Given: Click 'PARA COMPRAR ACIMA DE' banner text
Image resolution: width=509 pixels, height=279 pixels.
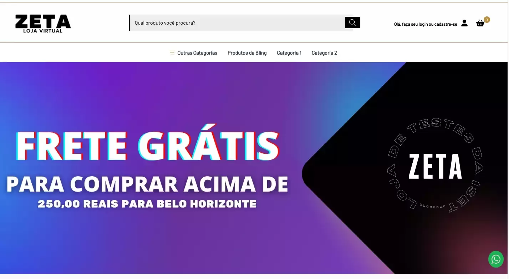Looking at the screenshot, I should [x=147, y=184].
